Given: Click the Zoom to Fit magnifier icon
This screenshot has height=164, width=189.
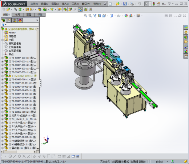Looking at the screenshot, I should tap(85, 16).
